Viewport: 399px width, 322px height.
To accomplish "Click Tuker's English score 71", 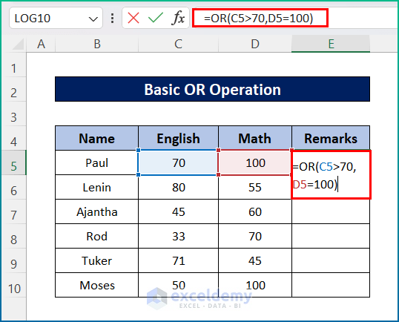I will [178, 260].
